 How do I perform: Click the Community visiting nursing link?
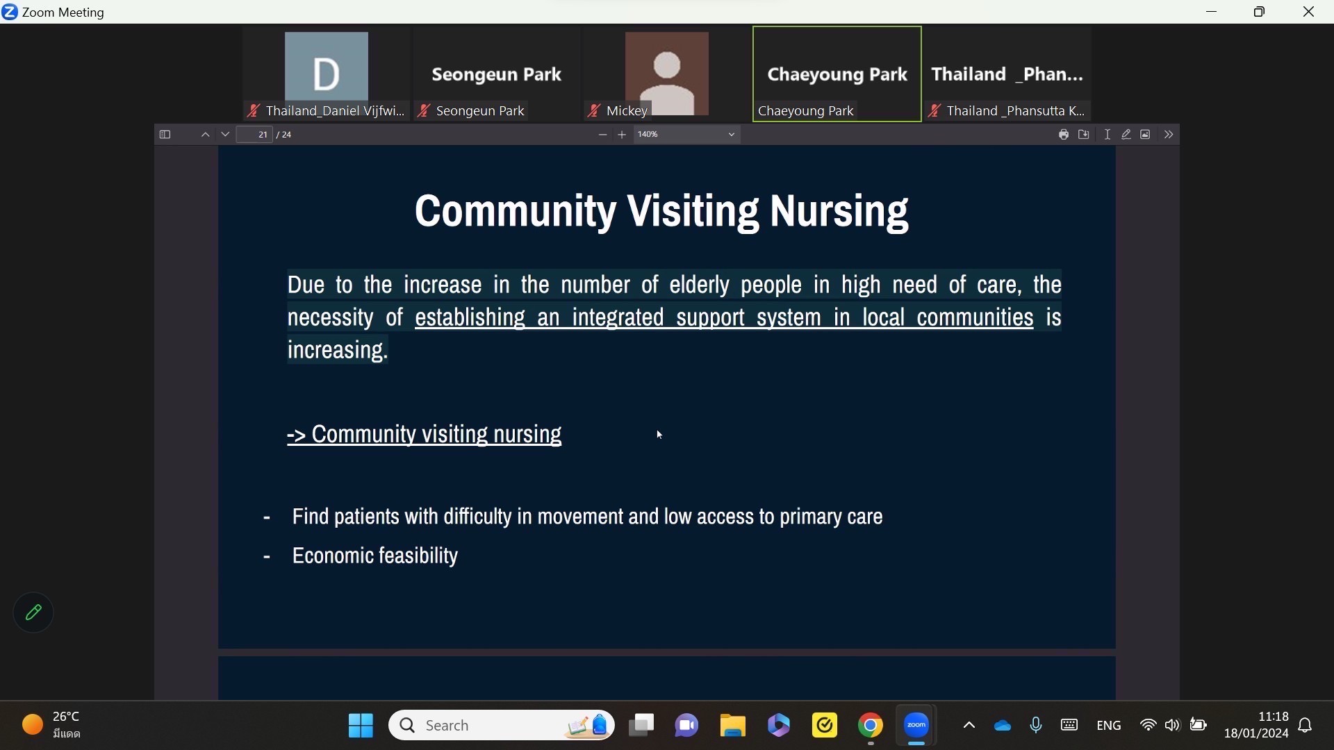tap(425, 435)
